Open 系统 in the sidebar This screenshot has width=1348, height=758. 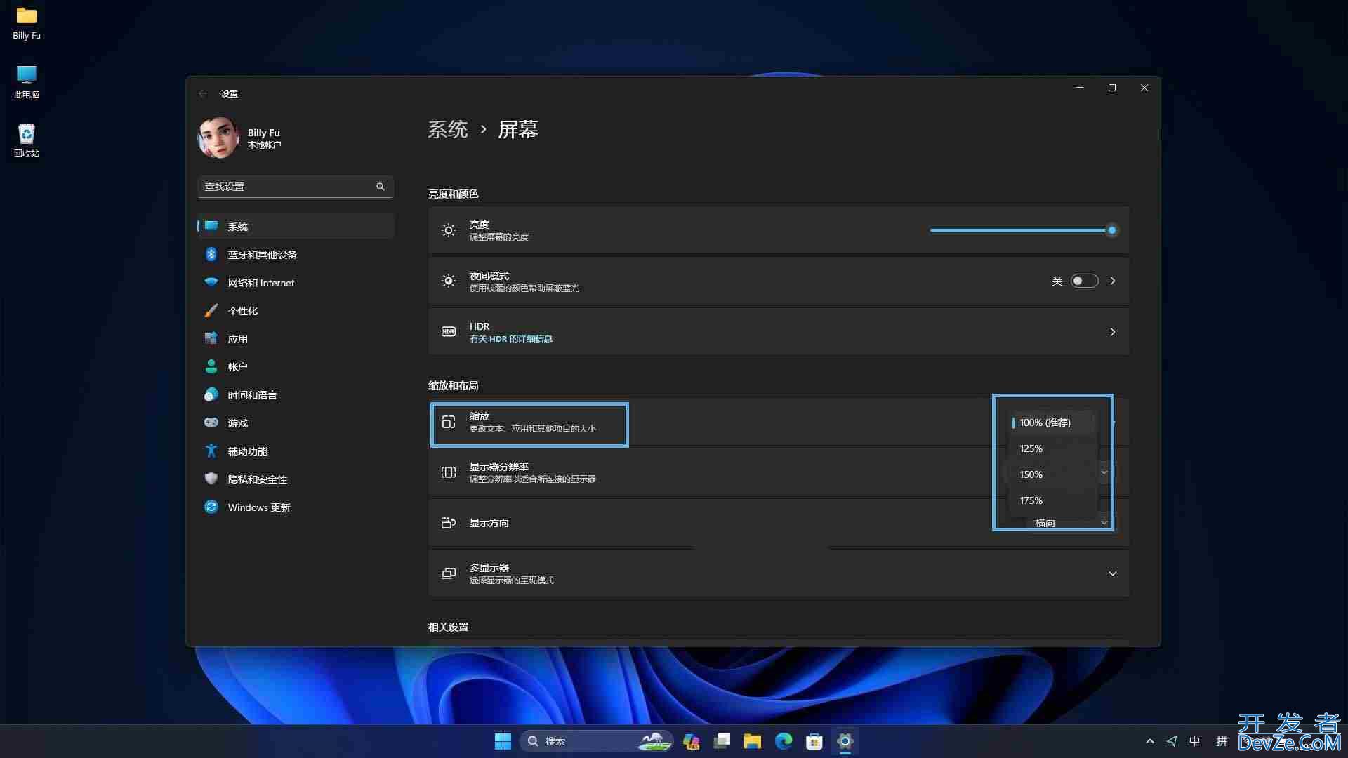[x=296, y=227]
